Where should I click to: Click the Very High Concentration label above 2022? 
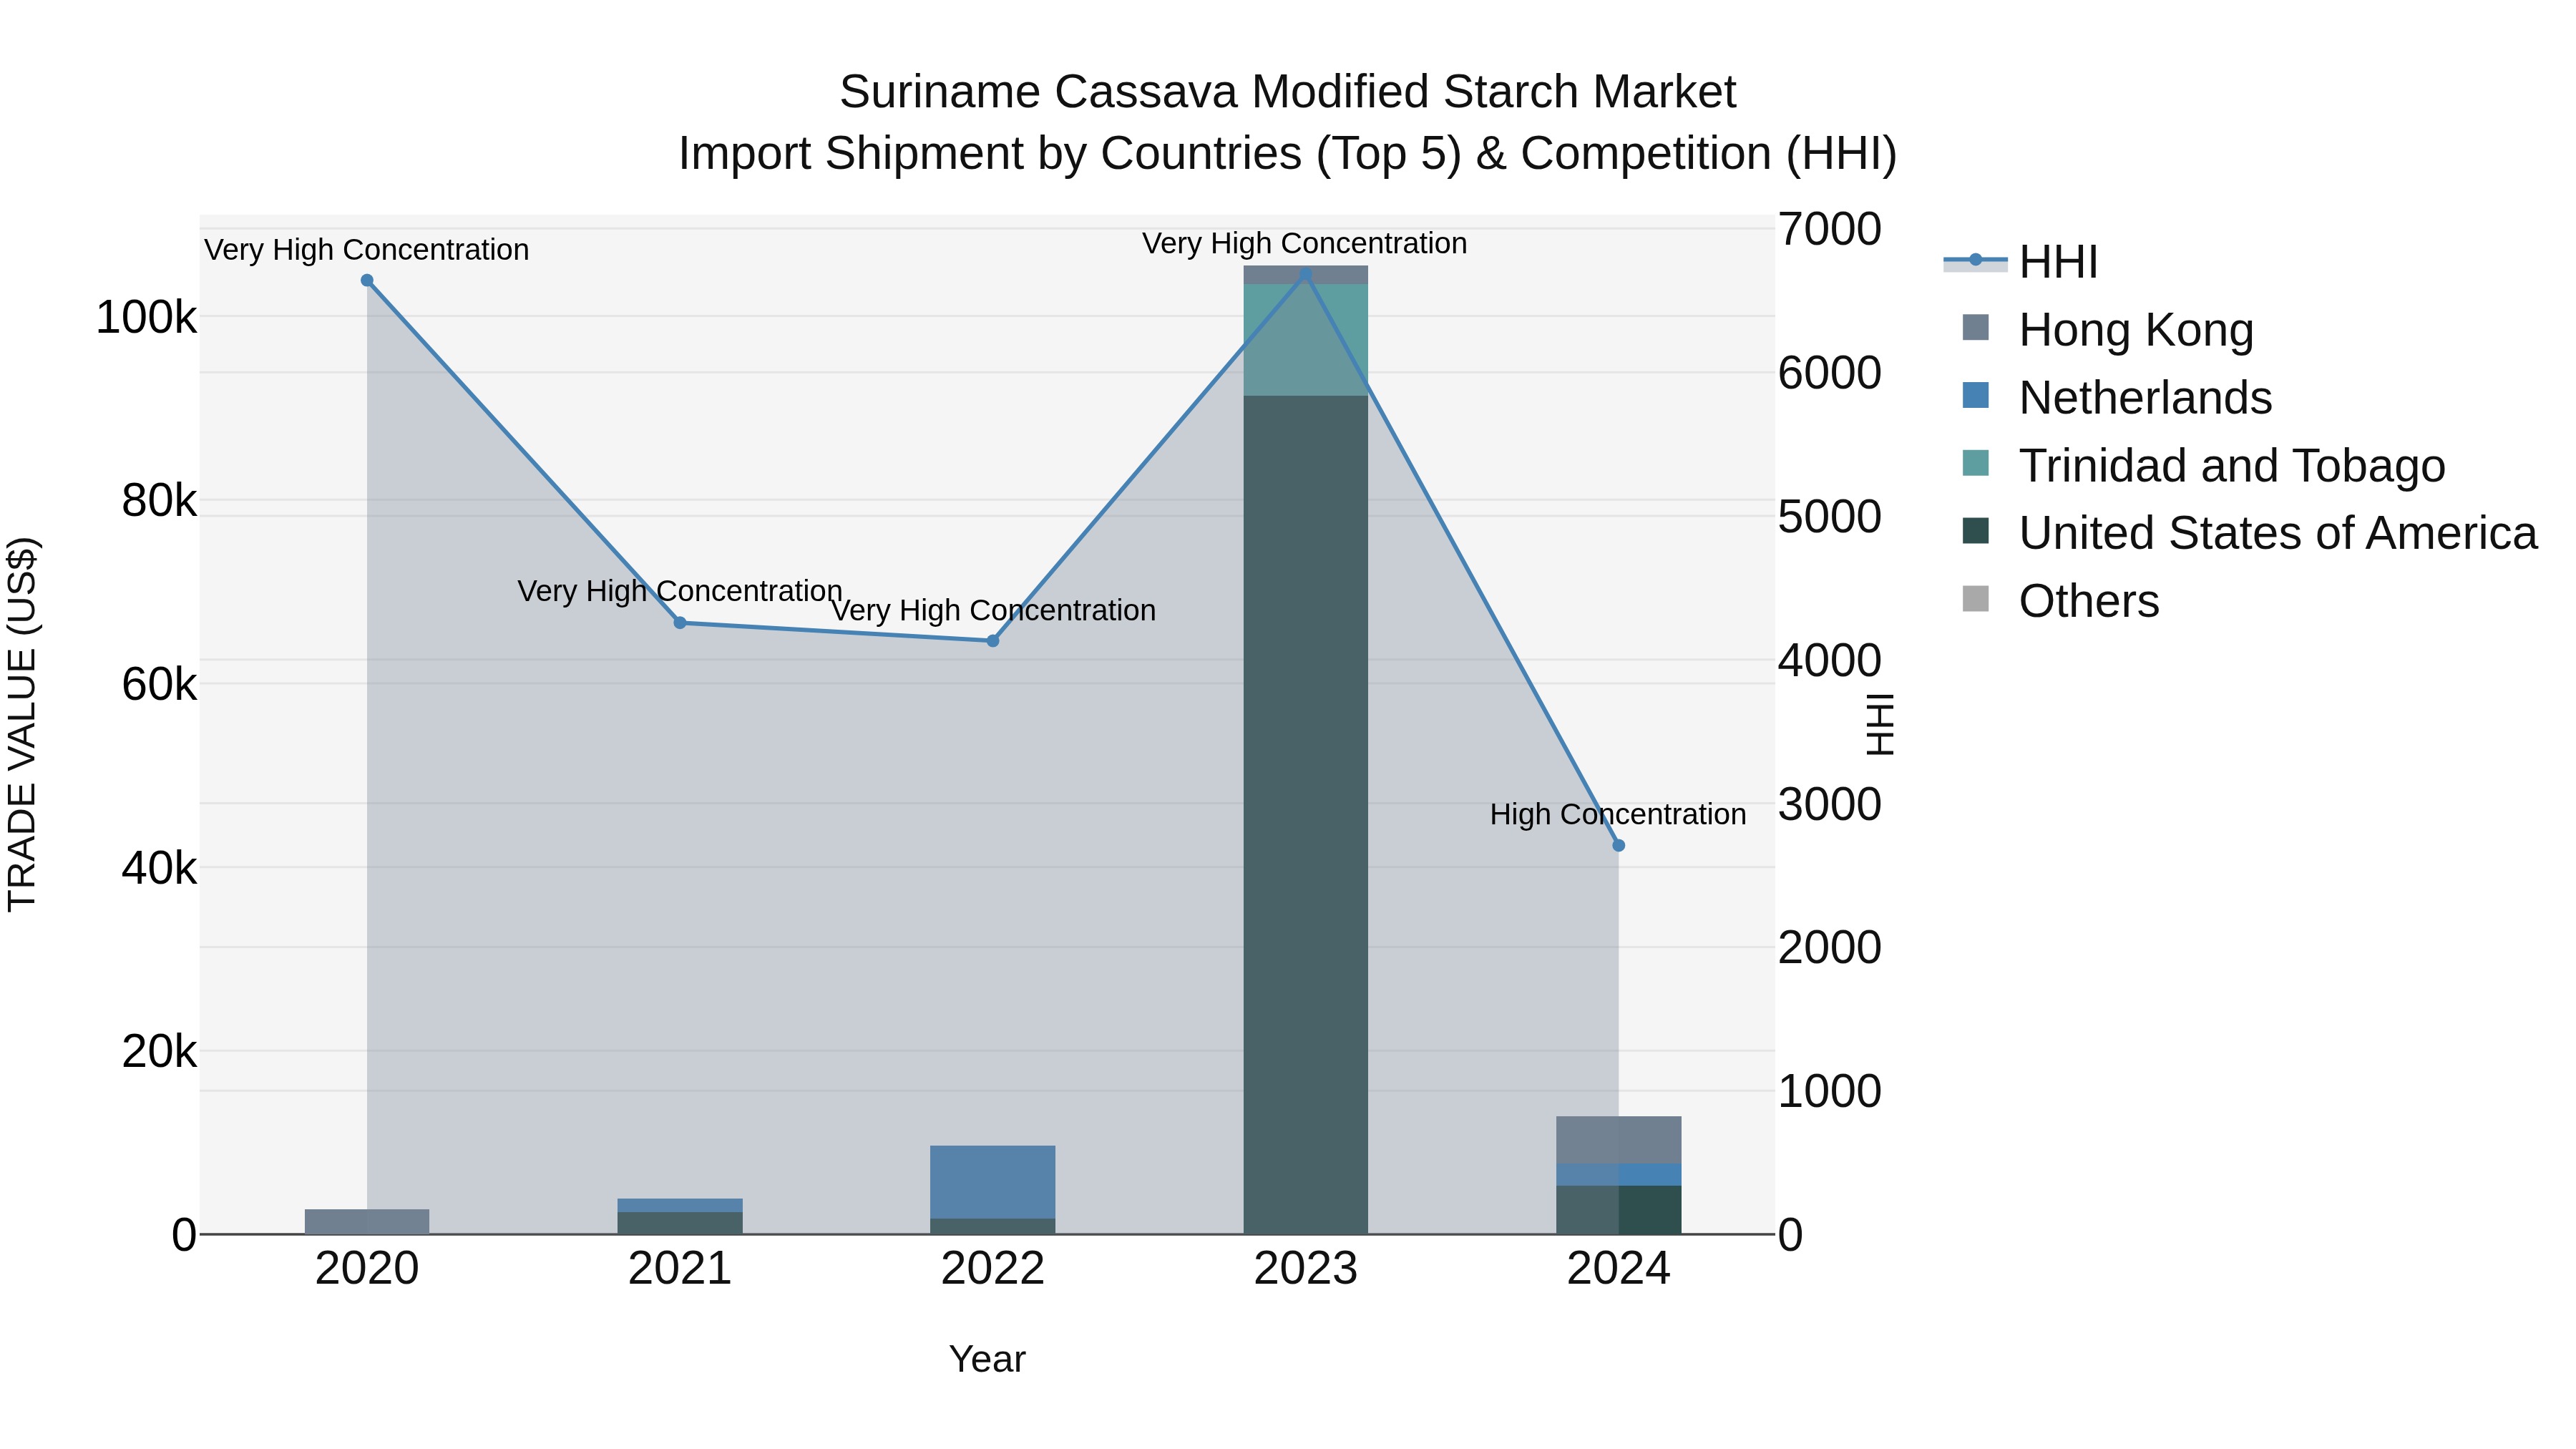point(993,610)
